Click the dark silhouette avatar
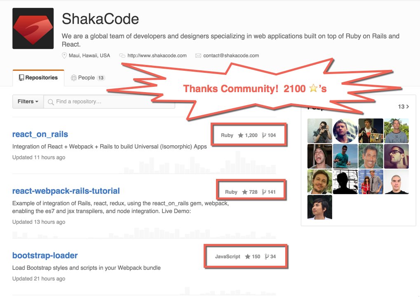 [x=345, y=181]
